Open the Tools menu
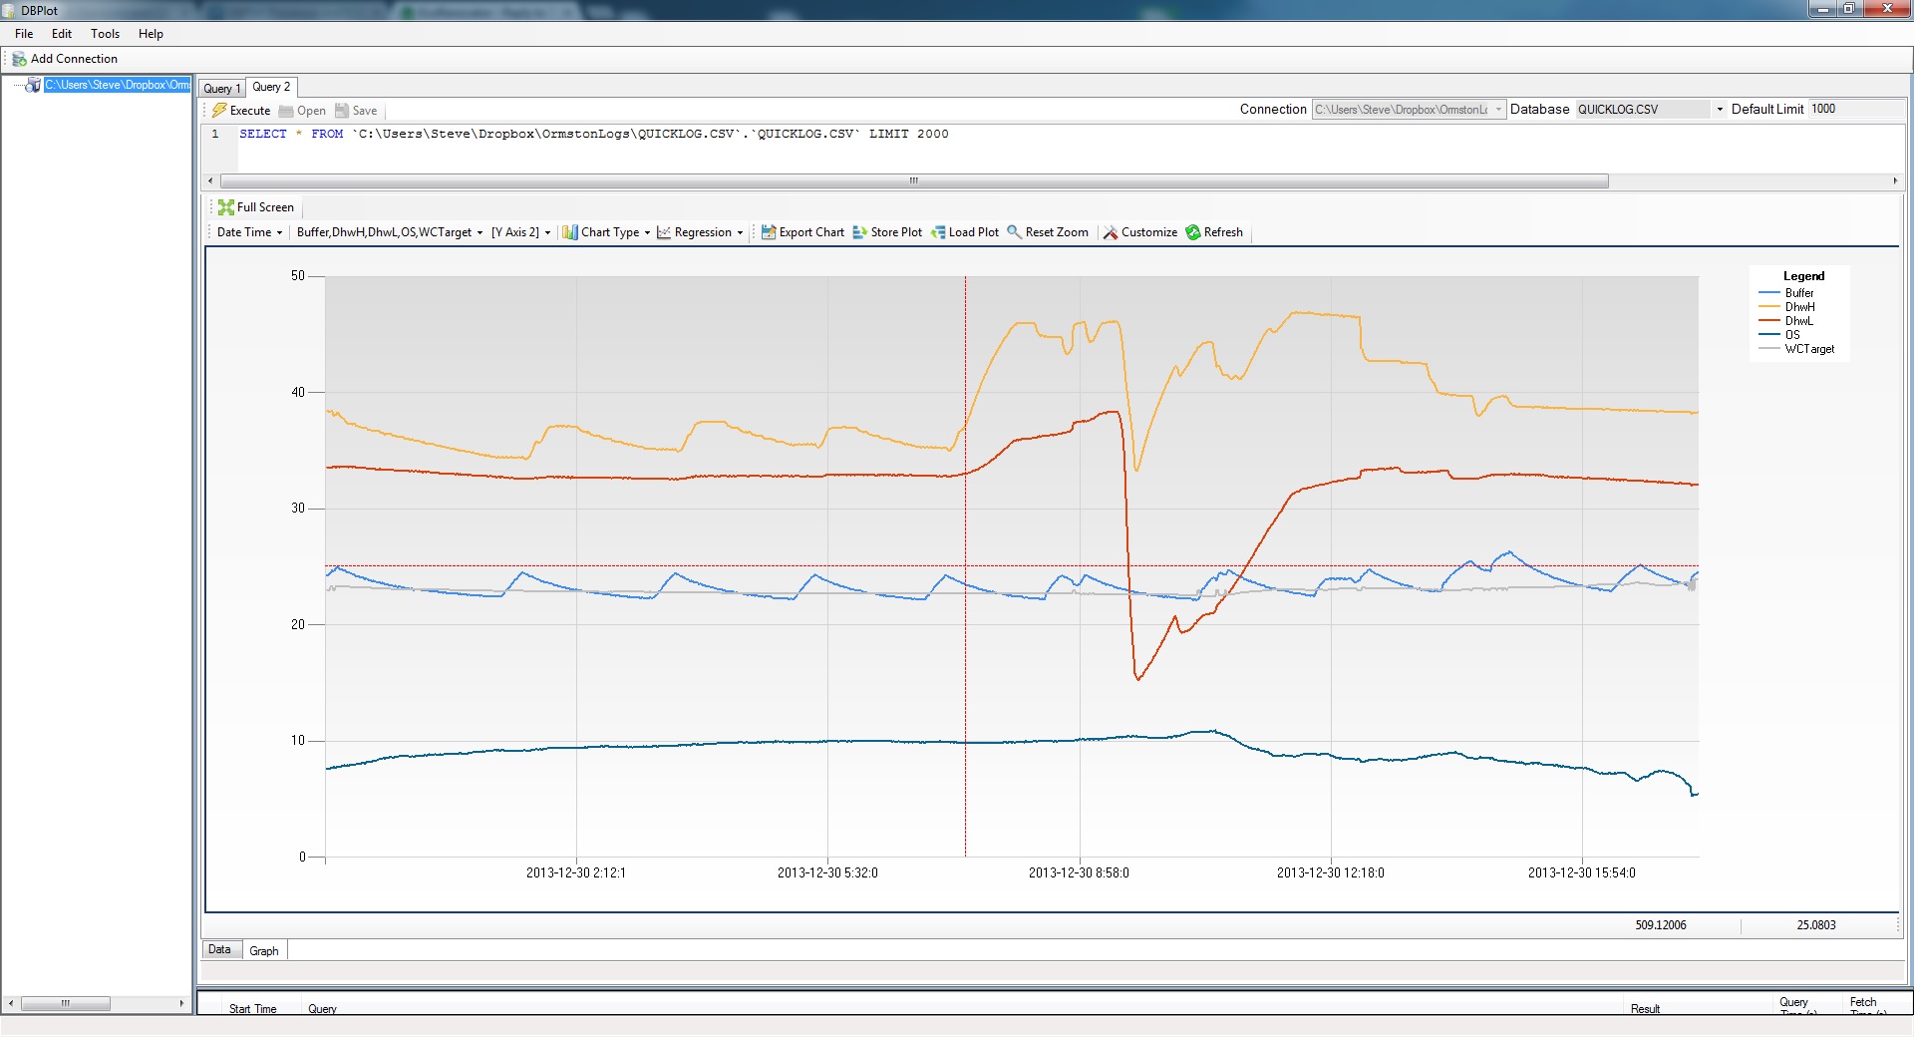Screen dimensions: 1918x1039 tap(105, 34)
